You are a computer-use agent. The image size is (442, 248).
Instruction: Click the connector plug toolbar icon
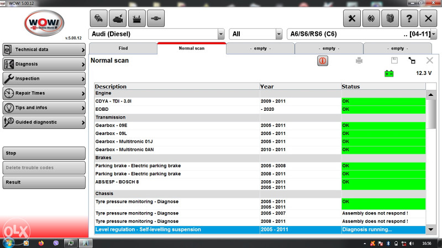156,18
